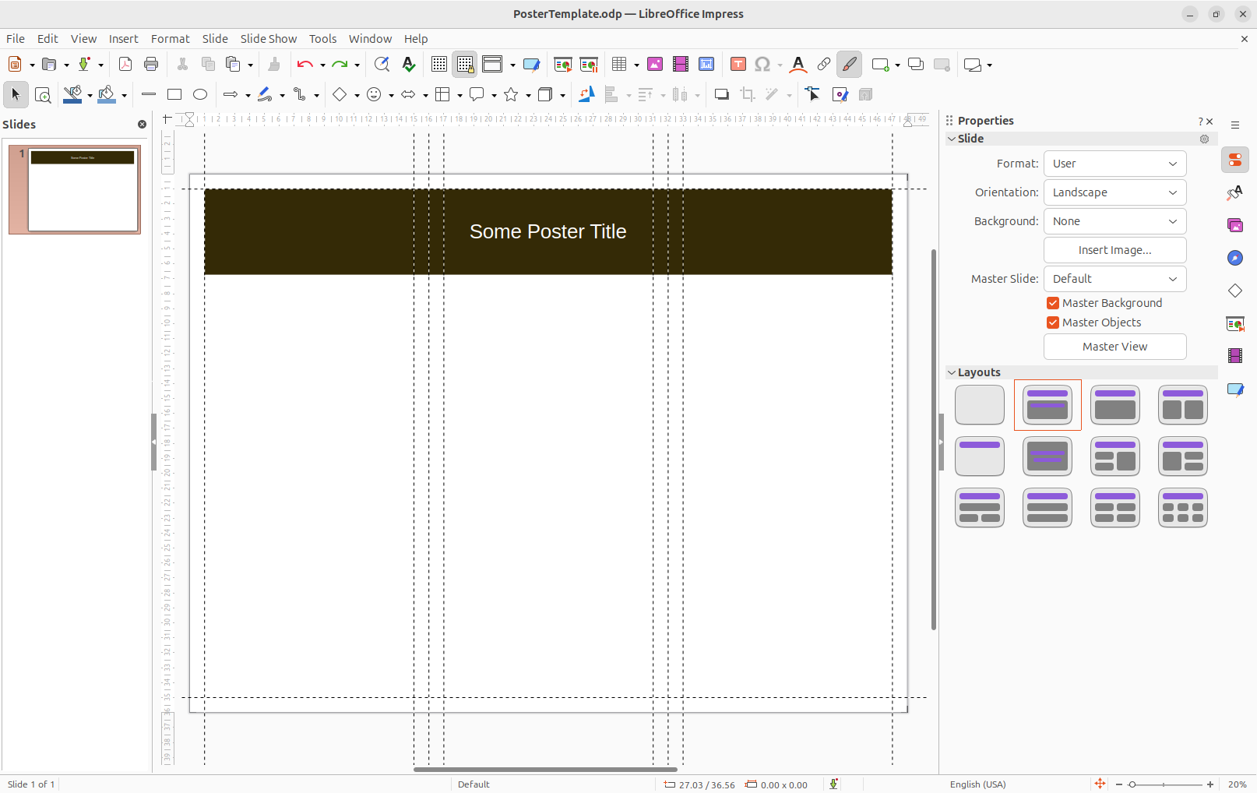Click the Fit slide to window icon

(x=1100, y=784)
